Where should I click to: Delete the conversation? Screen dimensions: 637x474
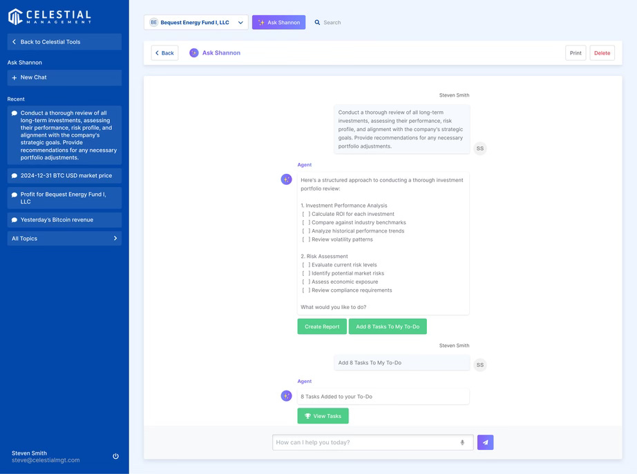click(602, 52)
